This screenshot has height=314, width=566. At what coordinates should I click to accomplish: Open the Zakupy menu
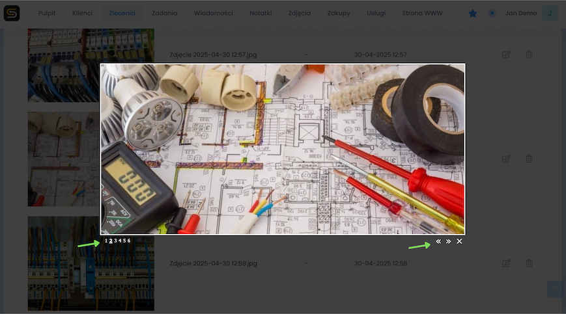(x=339, y=13)
